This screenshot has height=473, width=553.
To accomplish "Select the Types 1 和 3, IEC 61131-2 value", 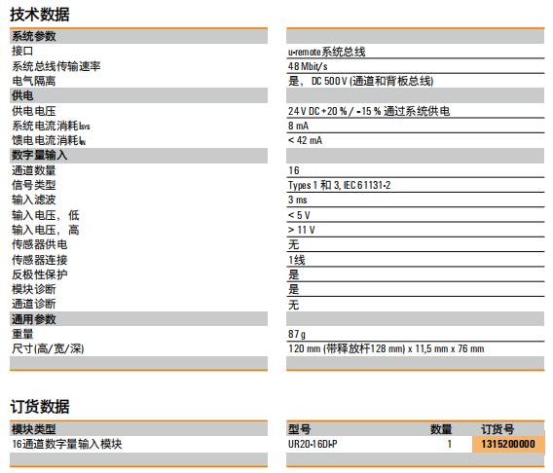I will (x=339, y=185).
